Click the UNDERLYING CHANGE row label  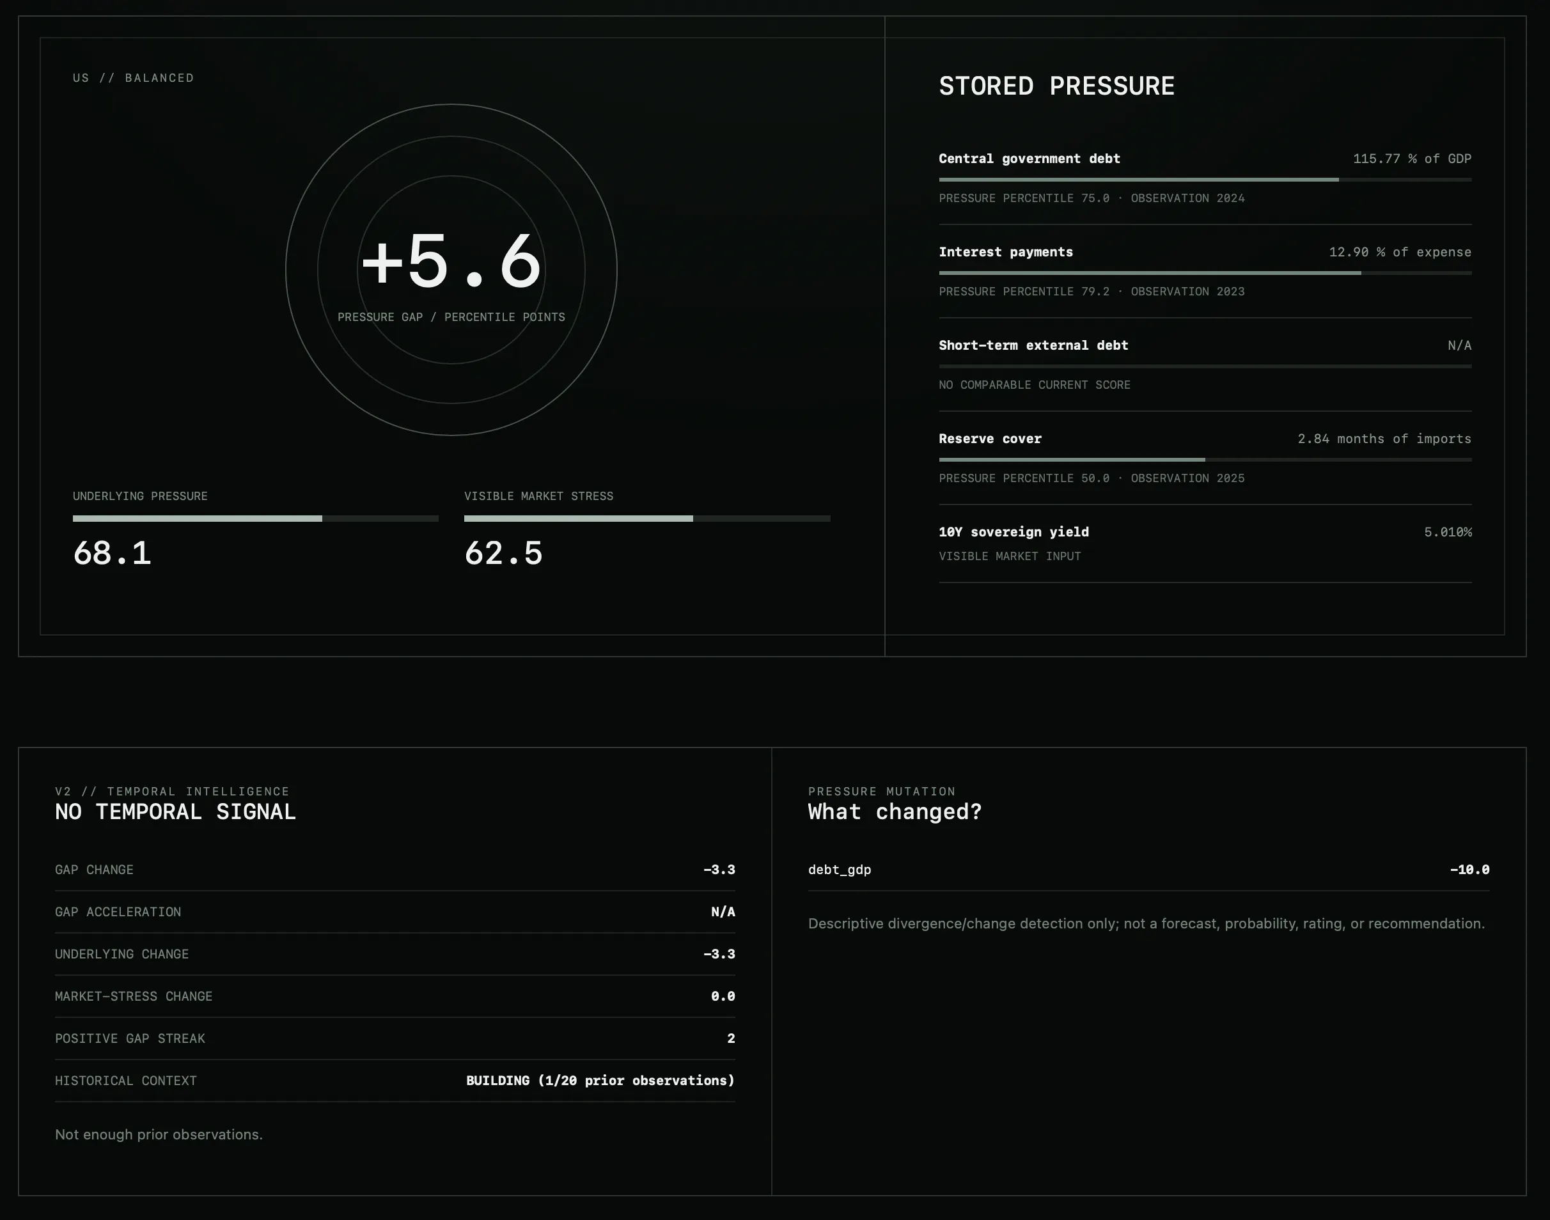click(122, 954)
